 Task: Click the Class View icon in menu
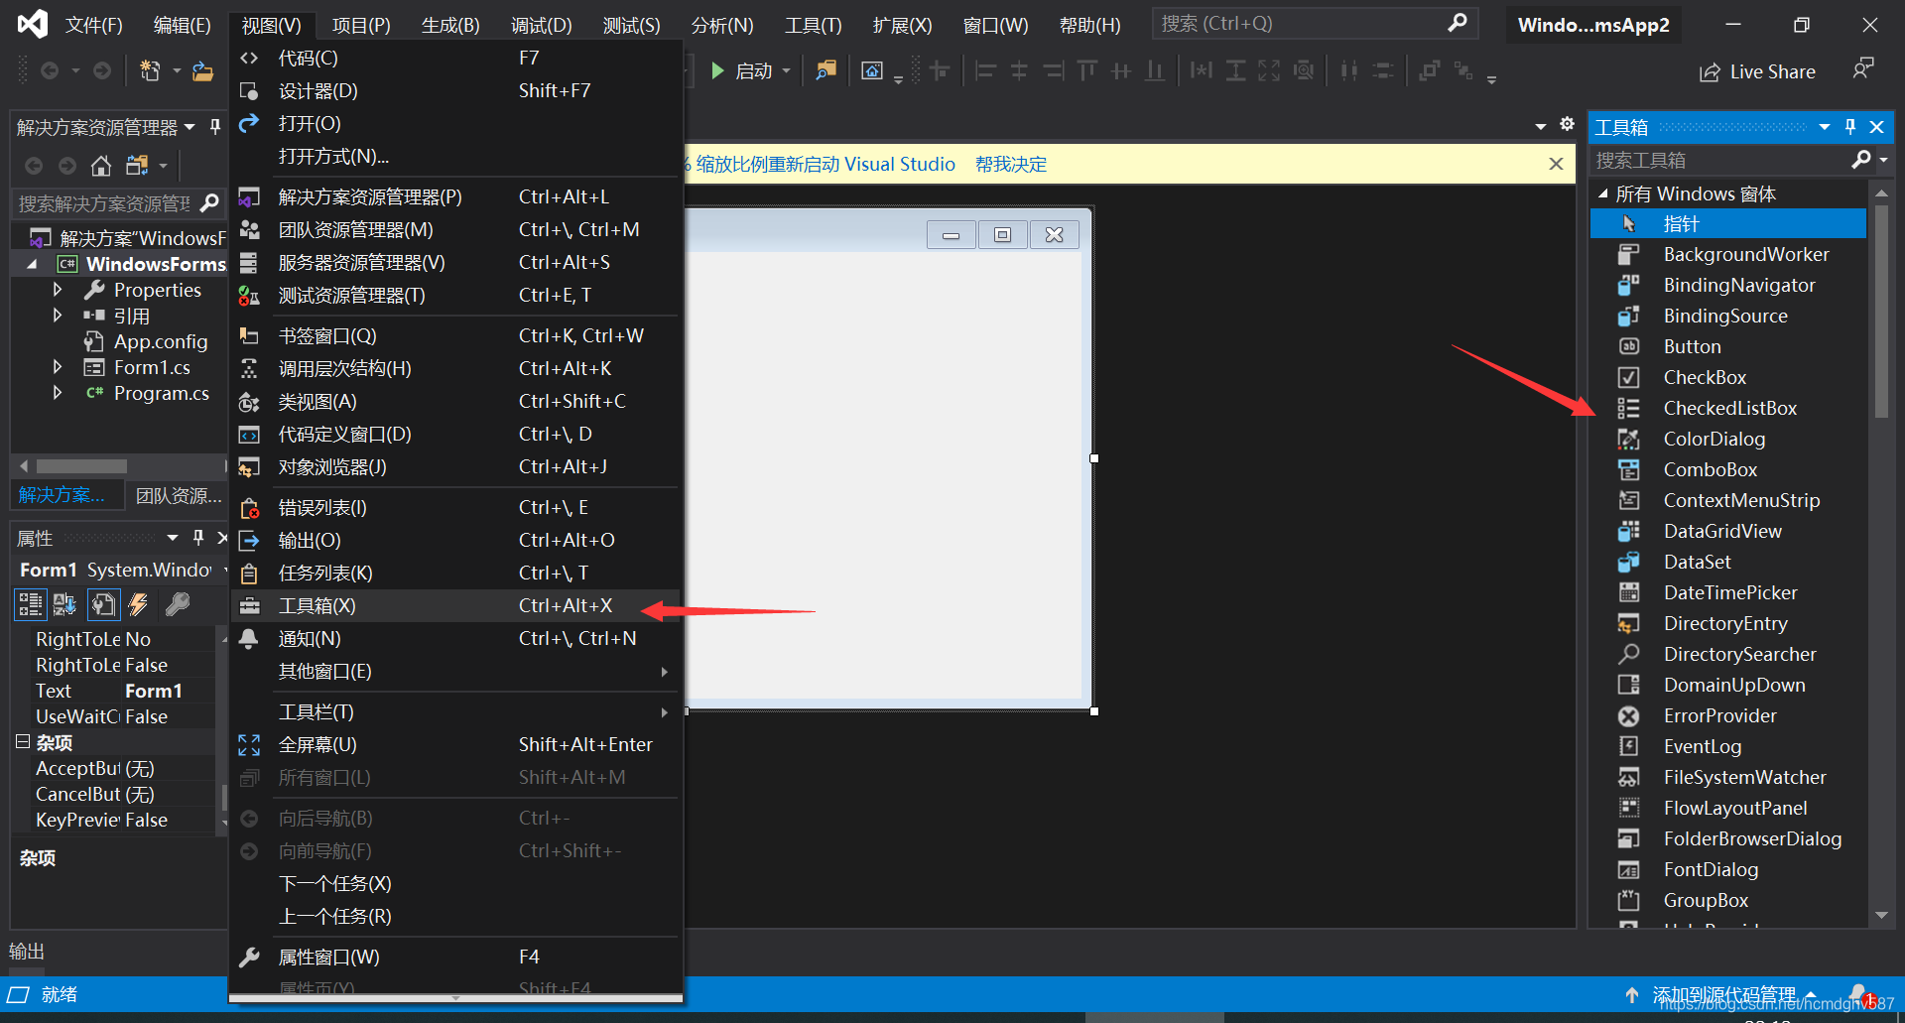tap(249, 402)
